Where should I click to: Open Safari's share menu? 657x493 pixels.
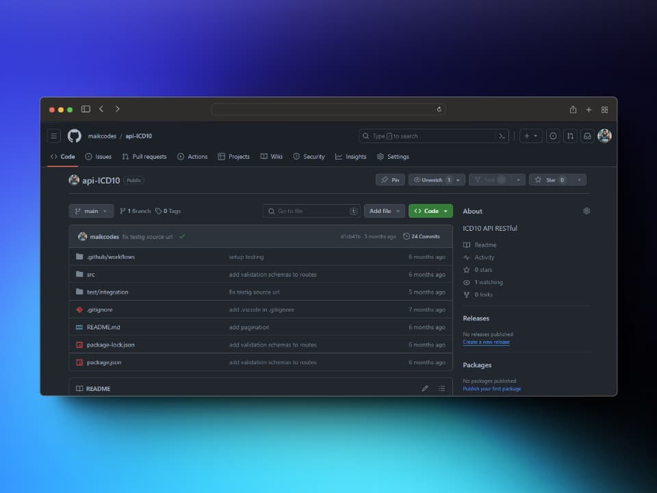pos(574,110)
